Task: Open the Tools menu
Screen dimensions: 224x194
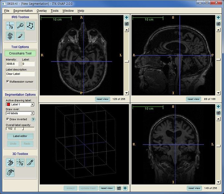Action: coord(54,11)
